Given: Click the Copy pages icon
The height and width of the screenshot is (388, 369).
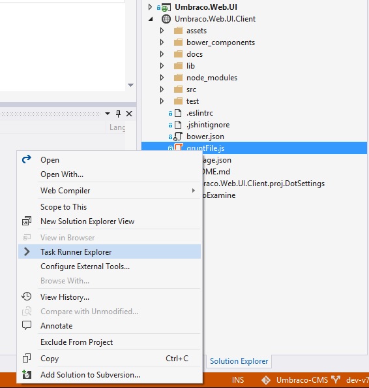Looking at the screenshot, I should click(x=27, y=358).
